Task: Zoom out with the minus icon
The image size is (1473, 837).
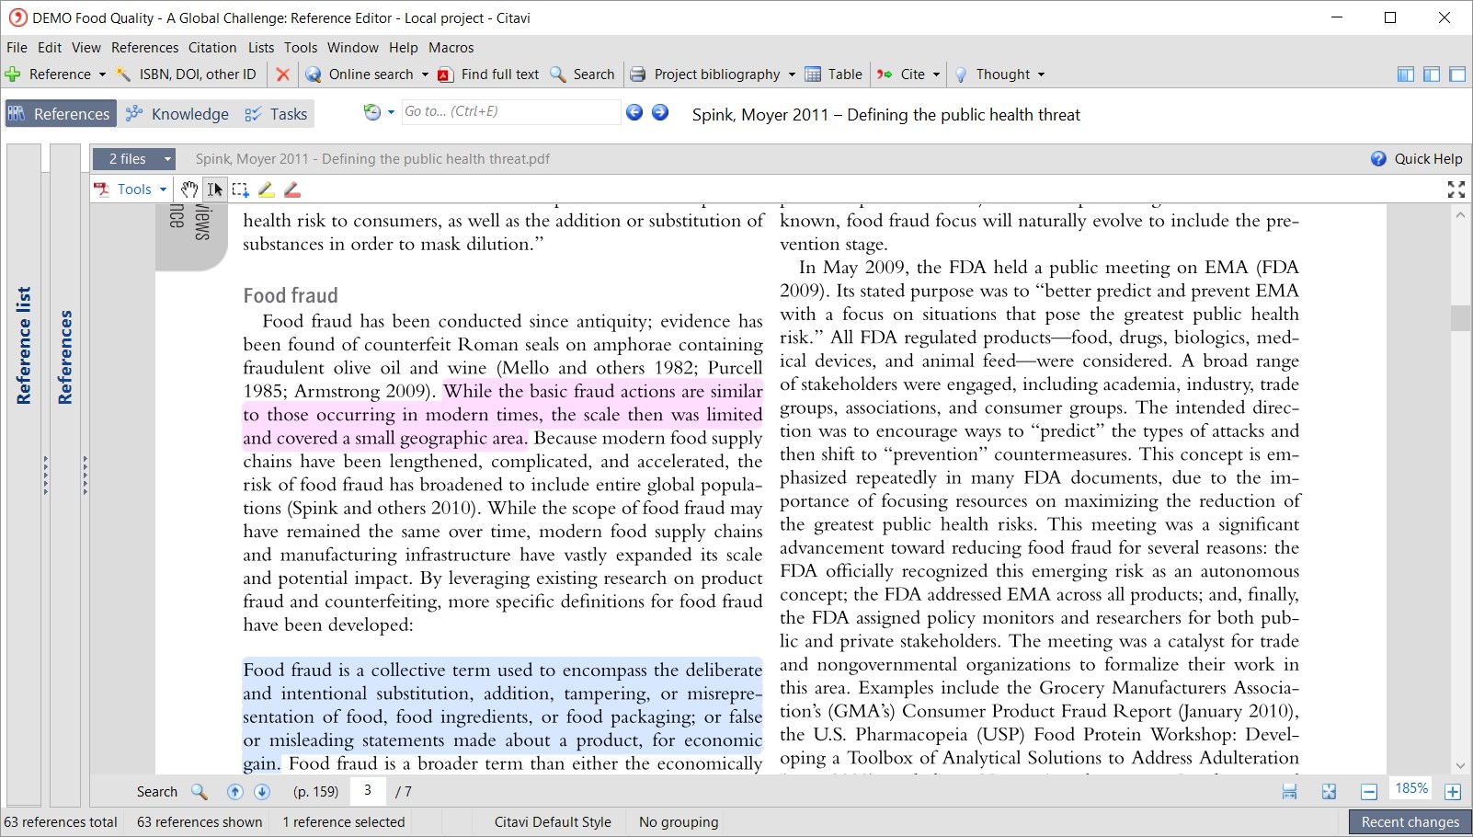Action: point(1369,792)
